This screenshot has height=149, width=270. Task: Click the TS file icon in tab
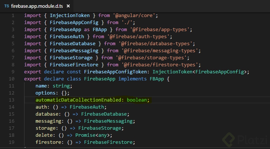[x=7, y=6]
